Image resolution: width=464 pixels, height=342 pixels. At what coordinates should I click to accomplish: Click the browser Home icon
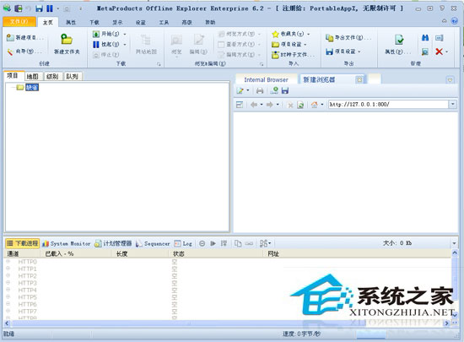[x=315, y=105]
